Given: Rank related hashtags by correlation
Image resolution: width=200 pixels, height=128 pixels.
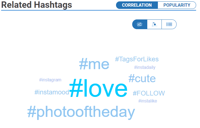Looking at the screenshot, I should (137, 5).
